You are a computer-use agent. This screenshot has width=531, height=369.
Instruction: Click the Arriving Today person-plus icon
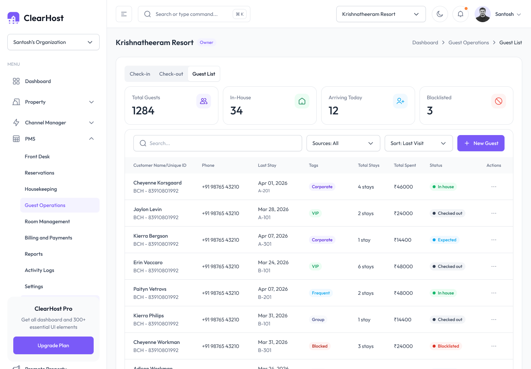click(400, 101)
